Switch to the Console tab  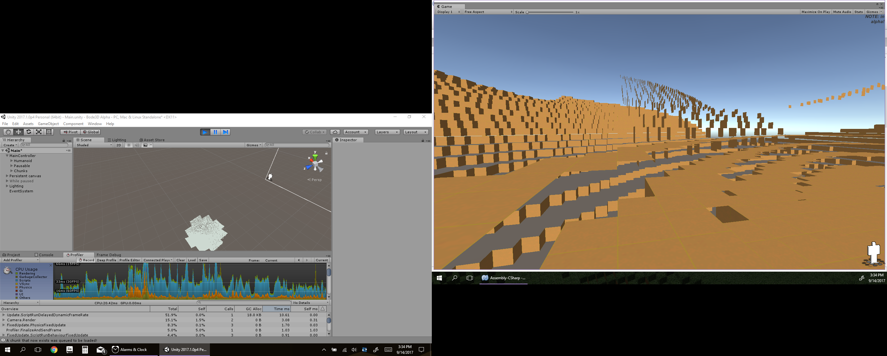[46, 255]
